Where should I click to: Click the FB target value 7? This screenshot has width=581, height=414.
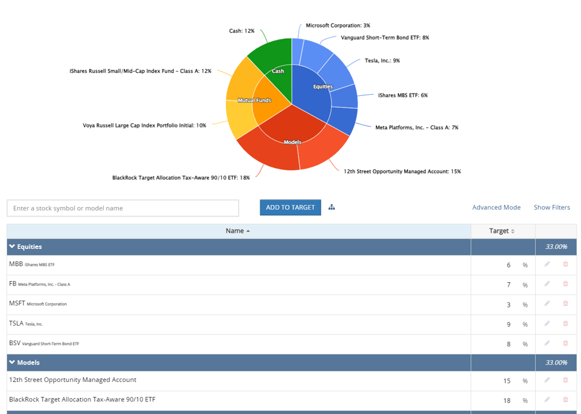[x=508, y=285]
